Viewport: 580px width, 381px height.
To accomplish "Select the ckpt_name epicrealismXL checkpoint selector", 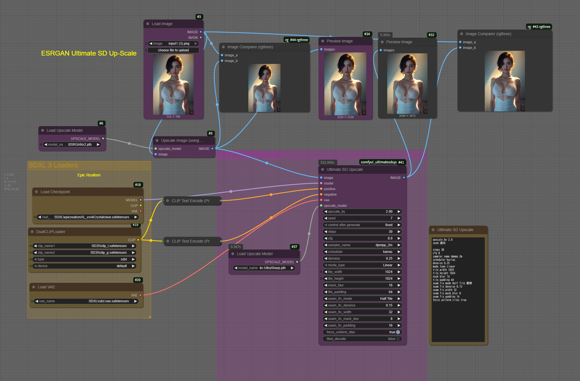I will point(88,217).
